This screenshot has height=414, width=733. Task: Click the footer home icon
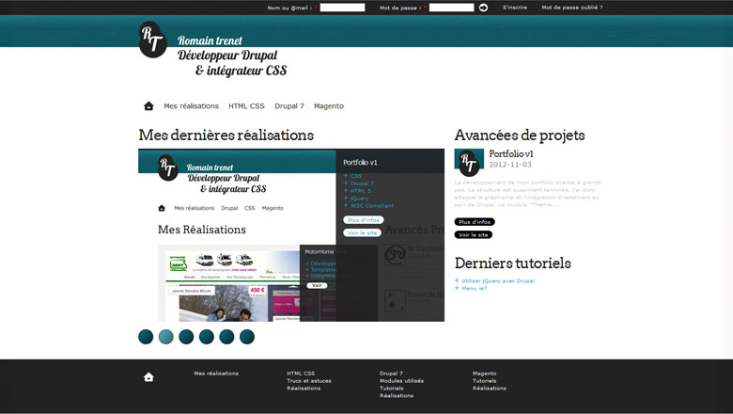148,377
